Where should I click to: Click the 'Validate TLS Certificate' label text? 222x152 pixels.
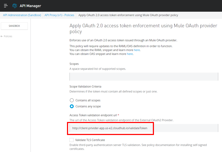(x=90, y=140)
